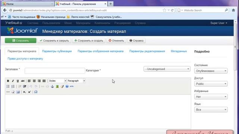
Task: Open Доступ dropdown showing Public
Action: coord(211,84)
